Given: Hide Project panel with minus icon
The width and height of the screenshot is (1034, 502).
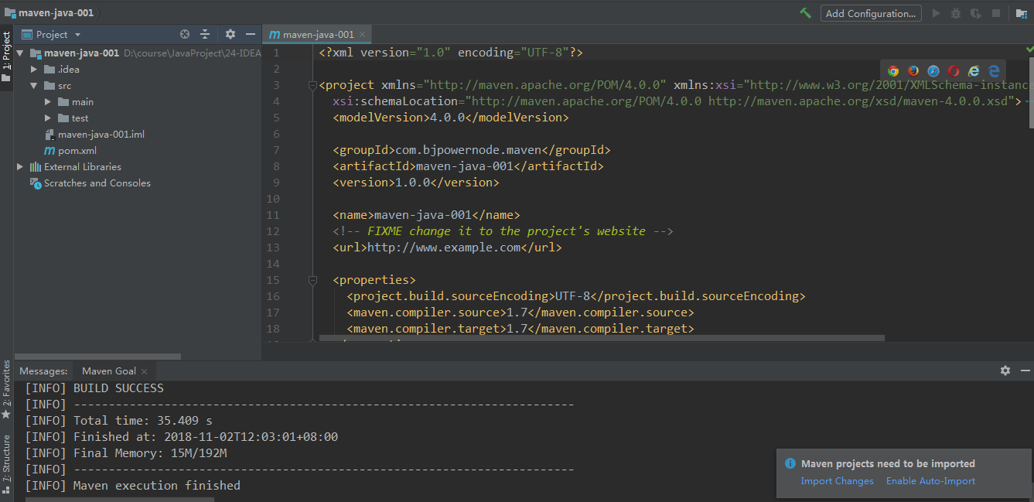Looking at the screenshot, I should point(250,34).
